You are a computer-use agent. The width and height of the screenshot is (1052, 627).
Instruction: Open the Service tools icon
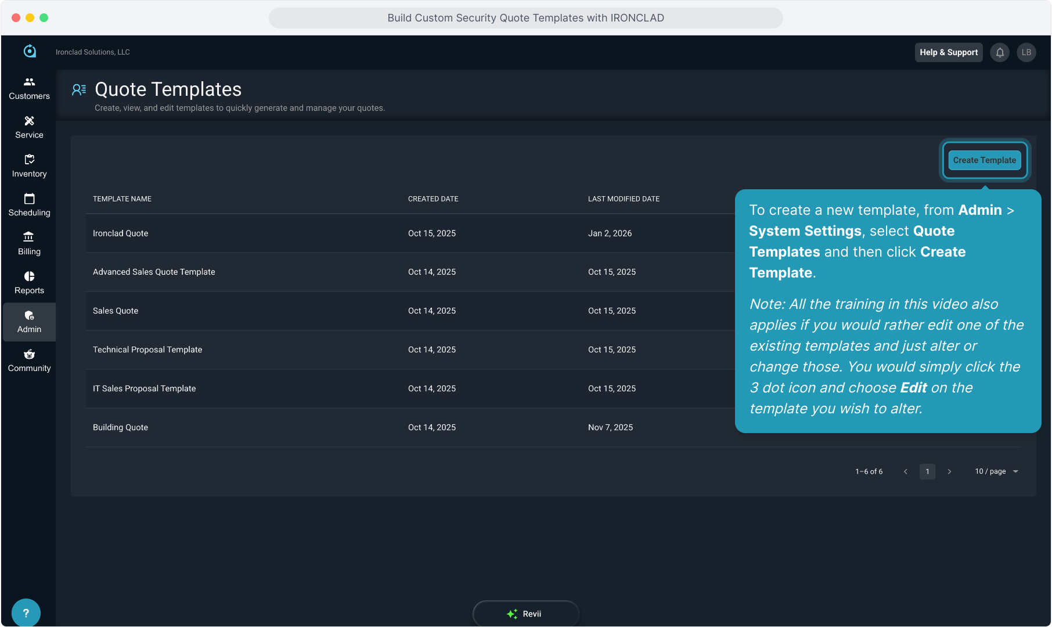pyautogui.click(x=29, y=121)
